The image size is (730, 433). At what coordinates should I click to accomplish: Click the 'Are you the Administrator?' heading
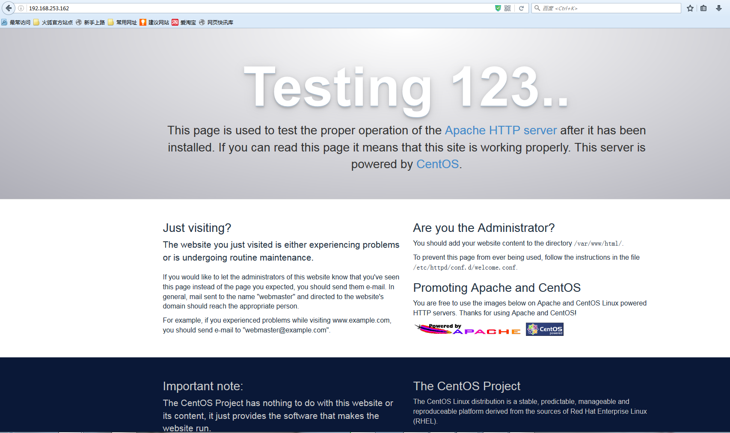[x=484, y=228]
